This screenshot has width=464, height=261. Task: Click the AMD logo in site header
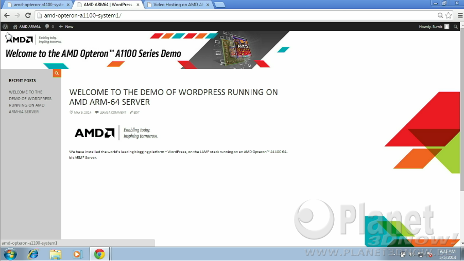20,39
